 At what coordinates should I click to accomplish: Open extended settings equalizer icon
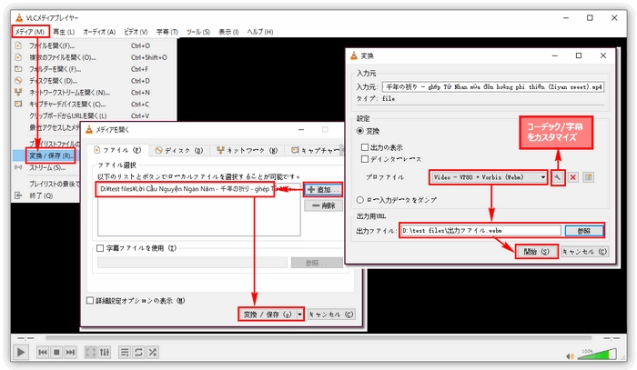click(x=105, y=352)
